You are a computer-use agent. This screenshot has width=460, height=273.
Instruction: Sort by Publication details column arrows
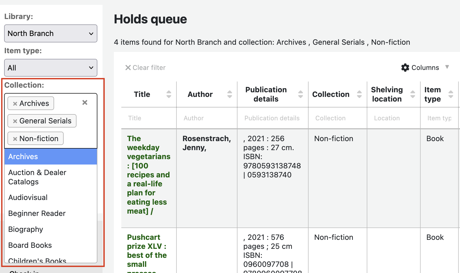tap(300, 94)
